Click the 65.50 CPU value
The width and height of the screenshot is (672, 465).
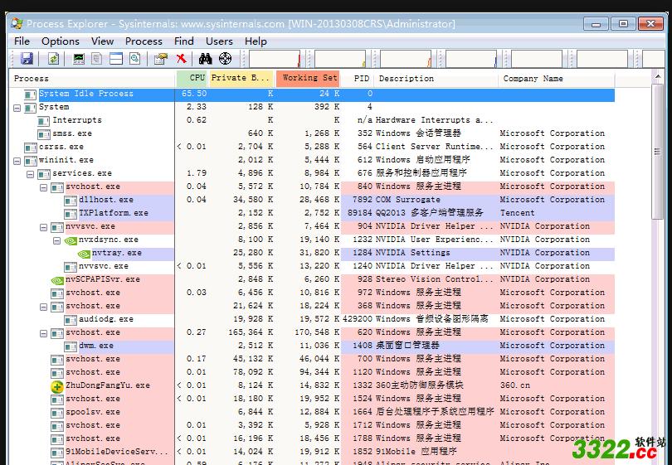tap(194, 94)
